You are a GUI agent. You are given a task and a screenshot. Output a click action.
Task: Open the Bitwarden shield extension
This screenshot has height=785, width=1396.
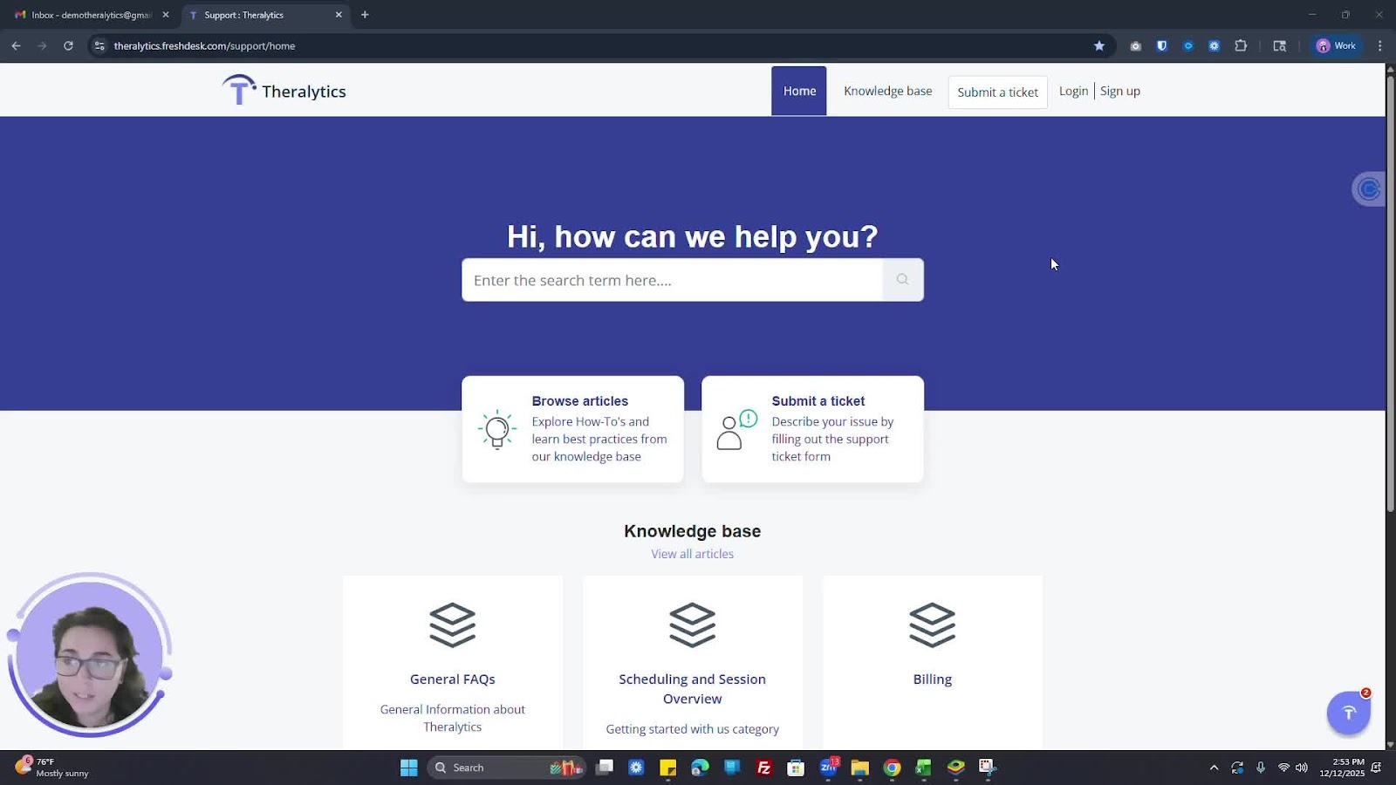point(1161,45)
